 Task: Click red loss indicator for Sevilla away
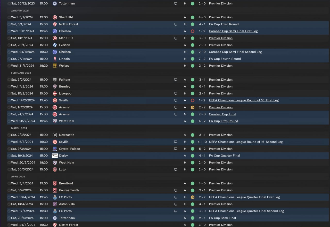[192, 100]
